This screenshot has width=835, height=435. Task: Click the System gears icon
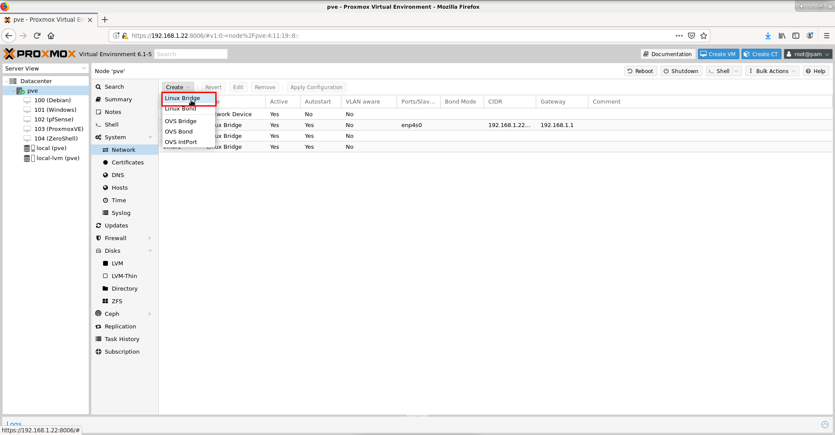[x=98, y=137]
